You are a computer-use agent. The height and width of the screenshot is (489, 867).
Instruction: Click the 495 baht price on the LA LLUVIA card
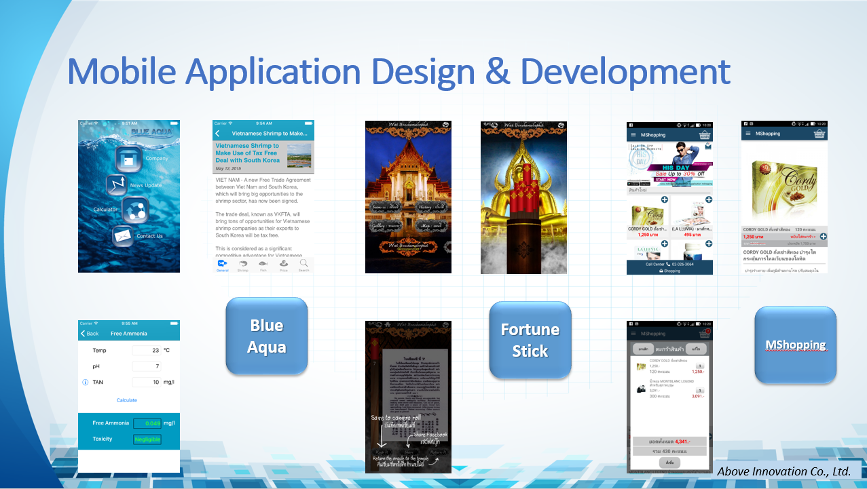692,235
